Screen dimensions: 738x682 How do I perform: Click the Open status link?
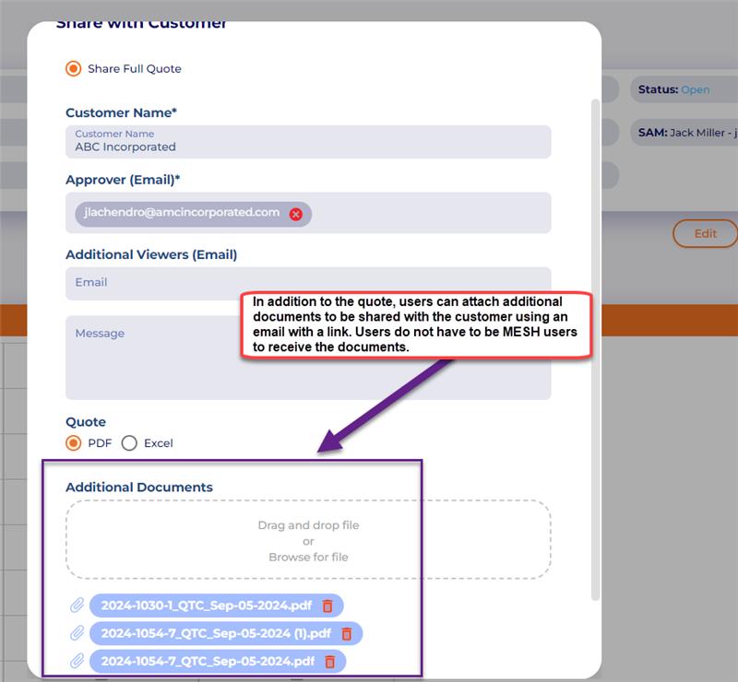[x=696, y=89]
